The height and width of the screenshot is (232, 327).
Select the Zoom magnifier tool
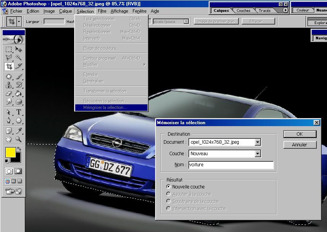[x=19, y=139]
